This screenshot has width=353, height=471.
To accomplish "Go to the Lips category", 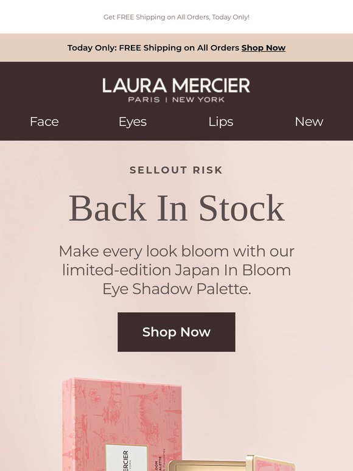I will click(220, 122).
